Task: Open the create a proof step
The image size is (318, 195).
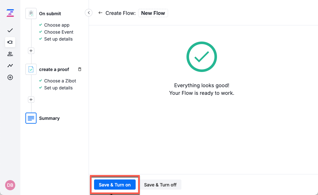Action: (54, 69)
